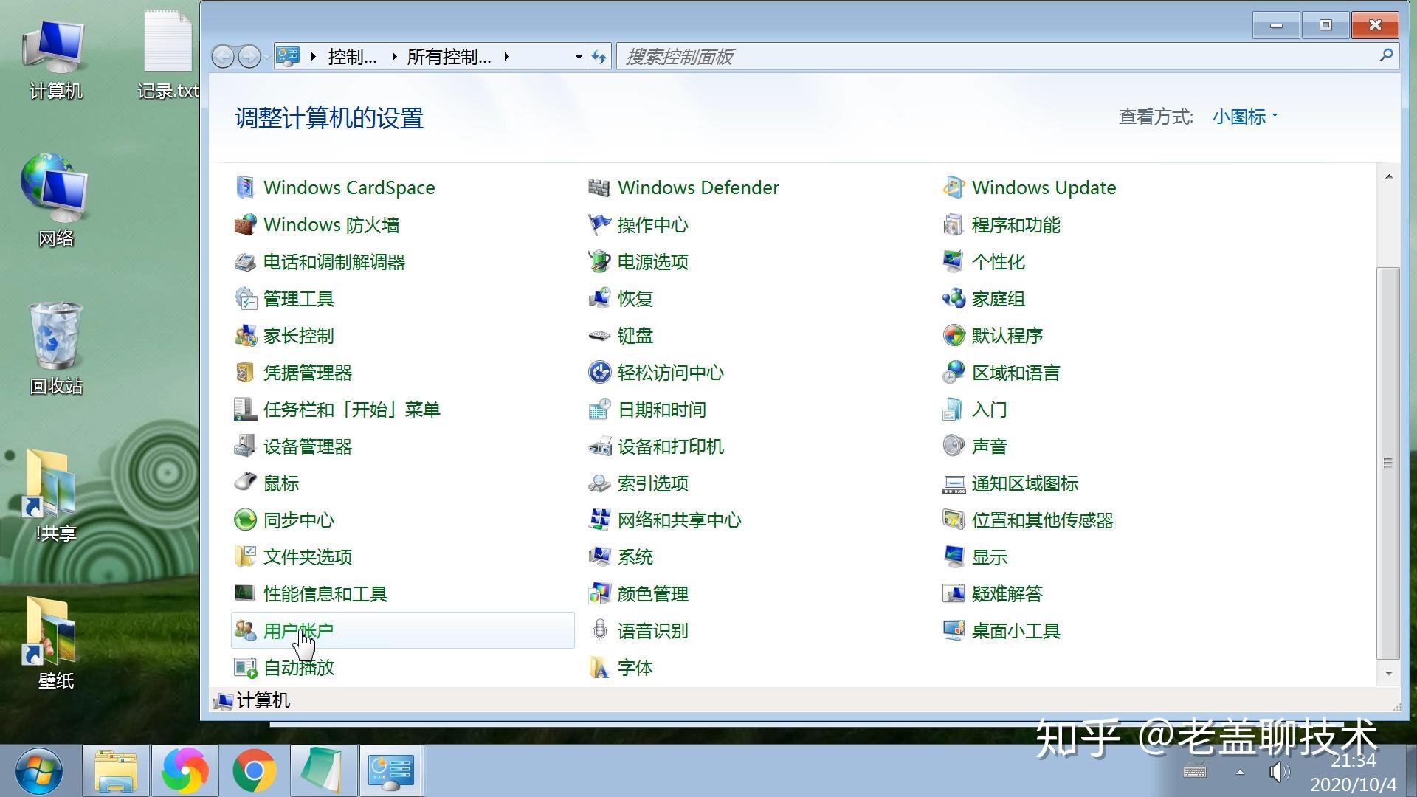
Task: Click the refresh button beside address bar
Action: point(599,57)
